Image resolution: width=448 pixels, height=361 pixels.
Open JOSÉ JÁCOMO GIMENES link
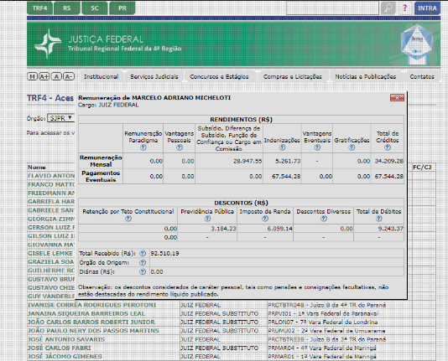65,357
